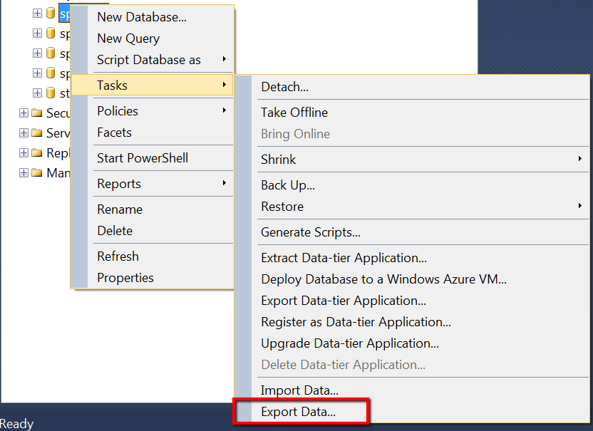Click the Security folder icon
593x431 pixels.
click(36, 113)
